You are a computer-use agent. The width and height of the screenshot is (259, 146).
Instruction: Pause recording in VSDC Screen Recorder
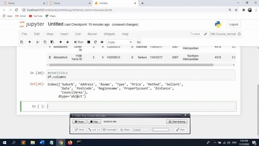(79, 122)
